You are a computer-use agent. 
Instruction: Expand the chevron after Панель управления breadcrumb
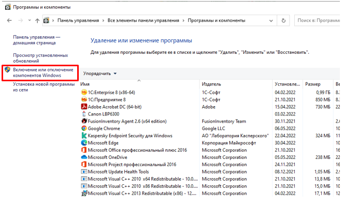(103, 21)
